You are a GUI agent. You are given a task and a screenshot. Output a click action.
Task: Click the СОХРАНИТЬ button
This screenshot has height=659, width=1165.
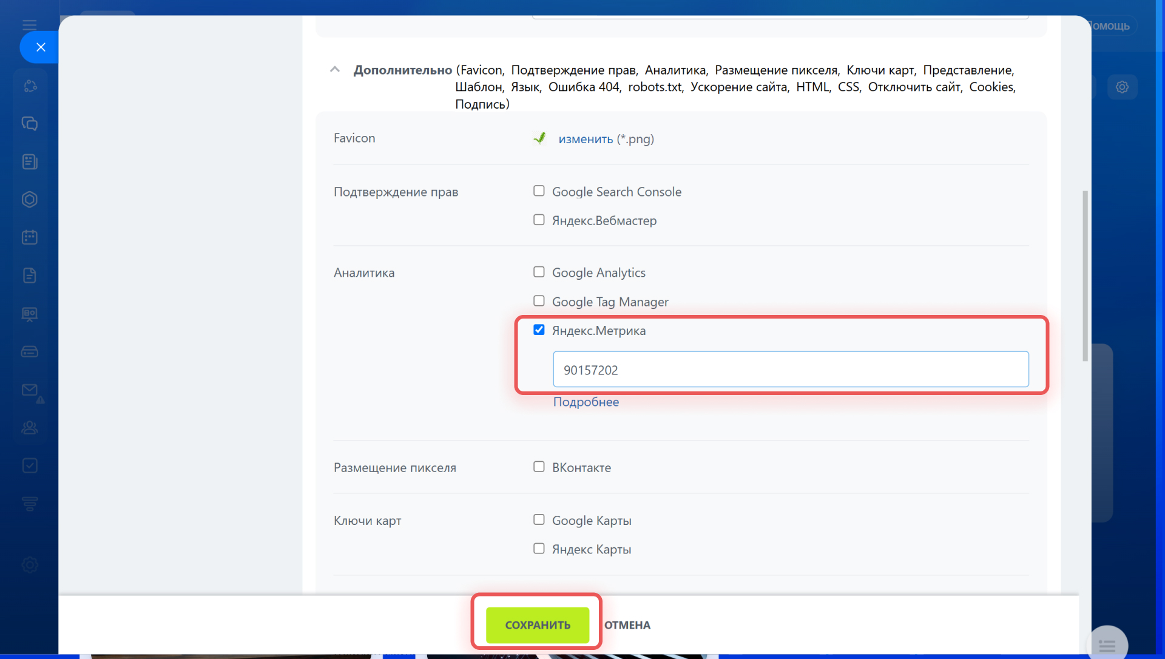tap(537, 625)
